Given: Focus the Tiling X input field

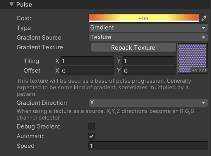Looking at the screenshot, I should click(87, 61).
